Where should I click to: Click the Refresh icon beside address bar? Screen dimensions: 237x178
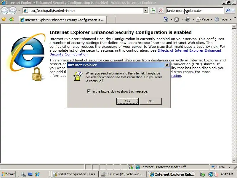[153, 10]
